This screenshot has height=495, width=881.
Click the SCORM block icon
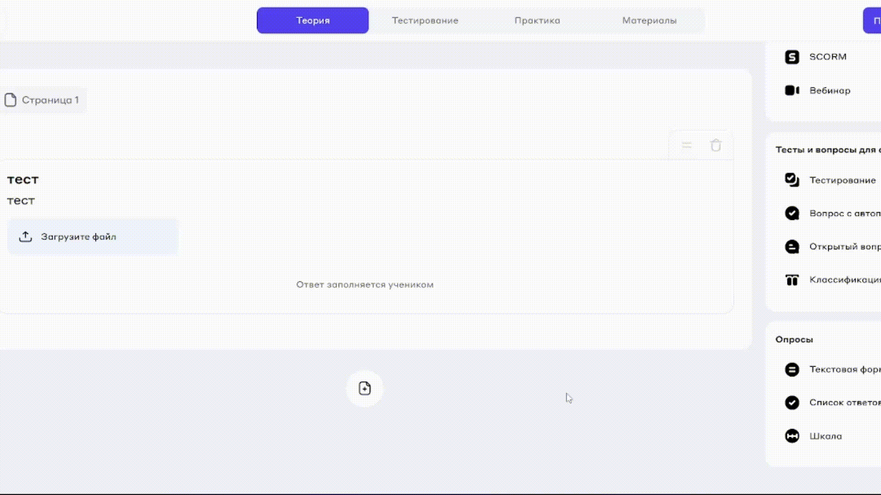792,57
